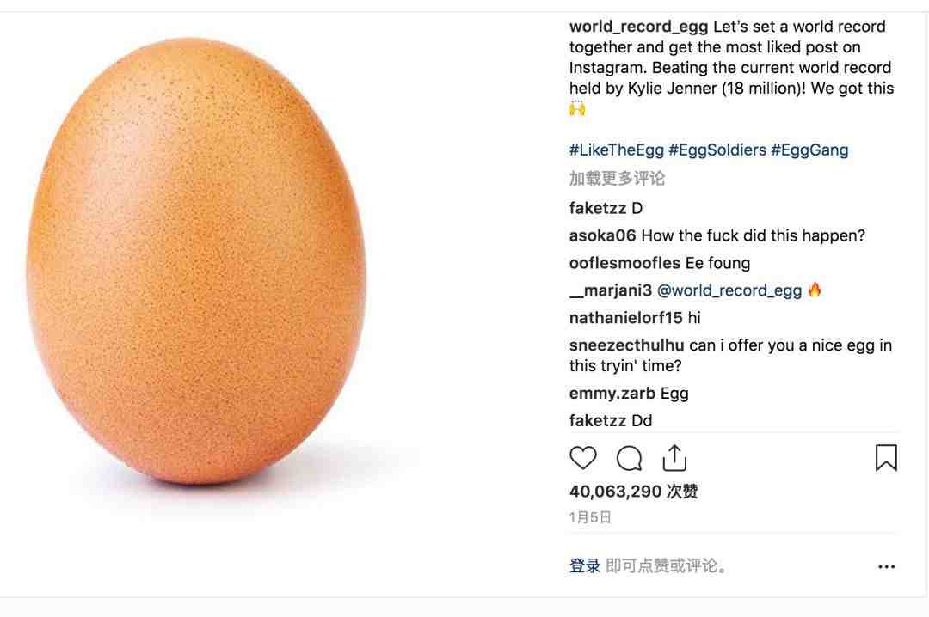This screenshot has height=617, width=929.
Task: Open world_record_egg profile from caption
Action: pos(638,27)
